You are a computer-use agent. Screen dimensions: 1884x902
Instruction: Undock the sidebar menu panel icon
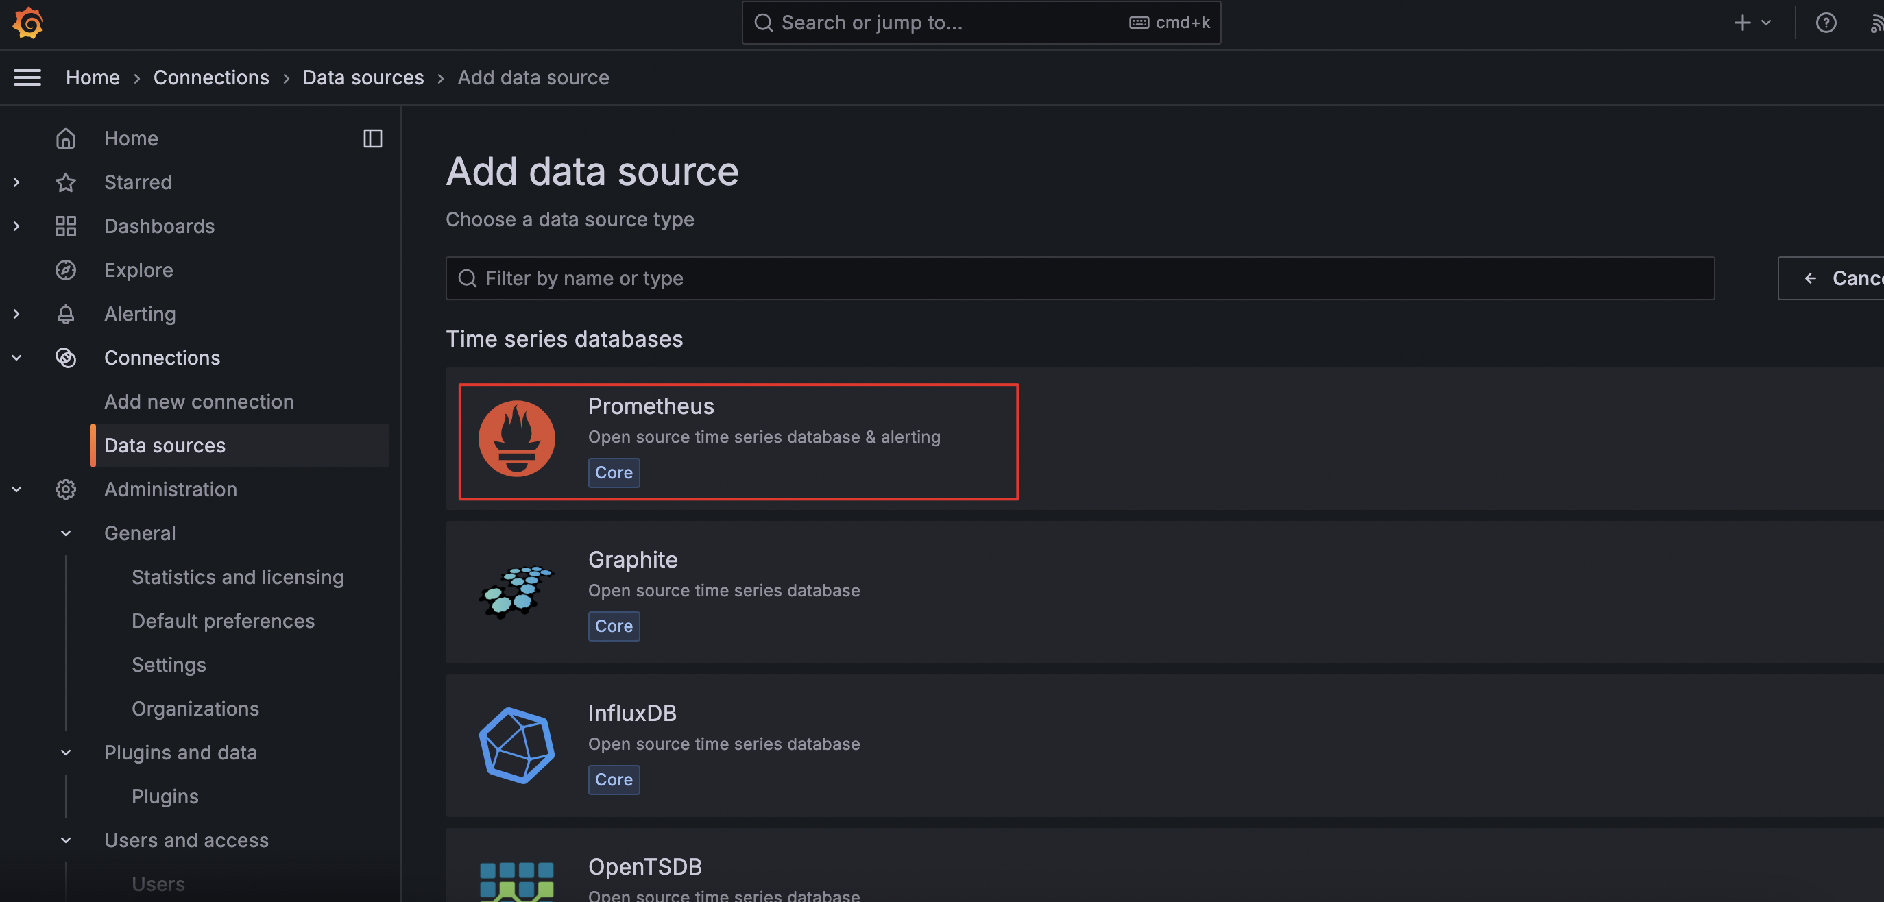pos(372,138)
